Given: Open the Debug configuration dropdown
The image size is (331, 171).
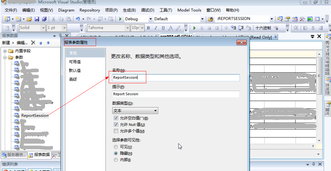Looking at the screenshot, I should (x=151, y=19).
